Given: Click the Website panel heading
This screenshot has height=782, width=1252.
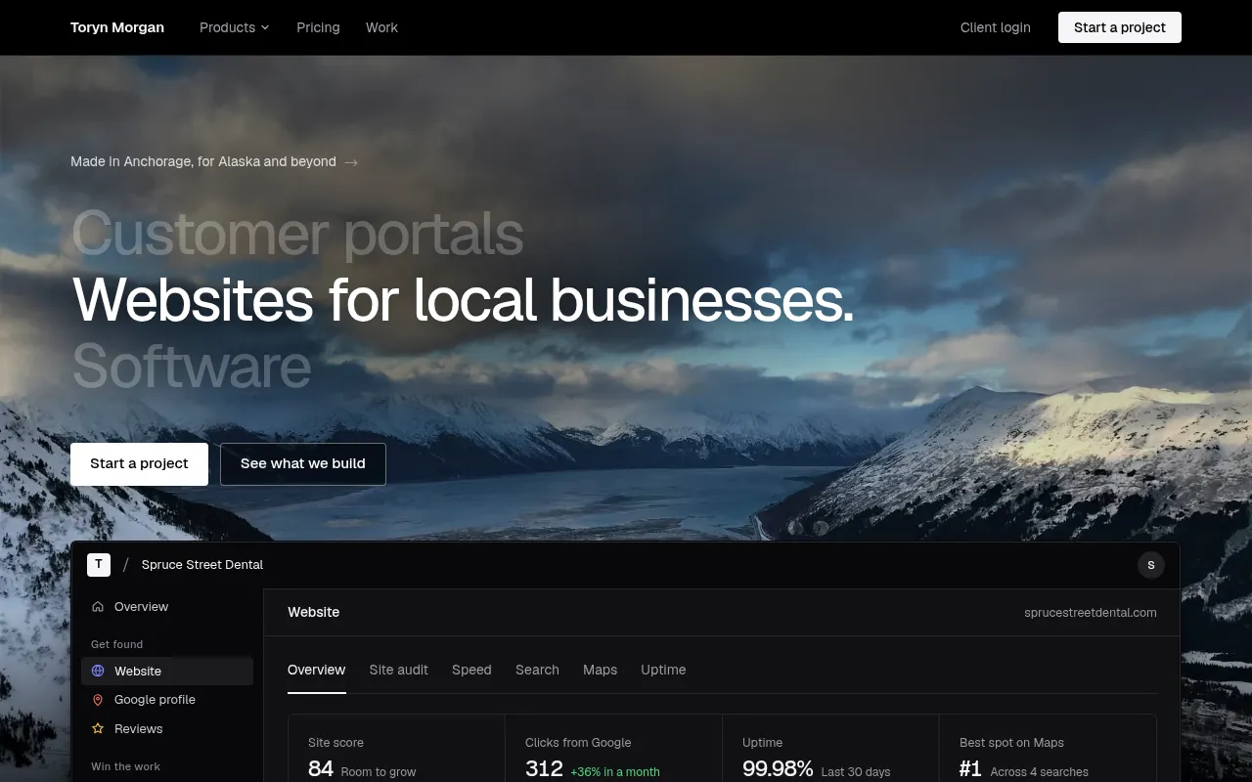Looking at the screenshot, I should tap(314, 612).
